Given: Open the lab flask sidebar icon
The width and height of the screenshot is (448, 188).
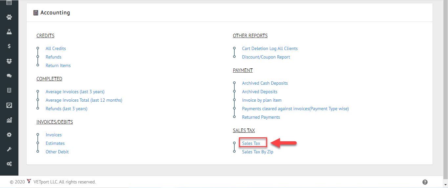Looking at the screenshot, I should point(9,32).
